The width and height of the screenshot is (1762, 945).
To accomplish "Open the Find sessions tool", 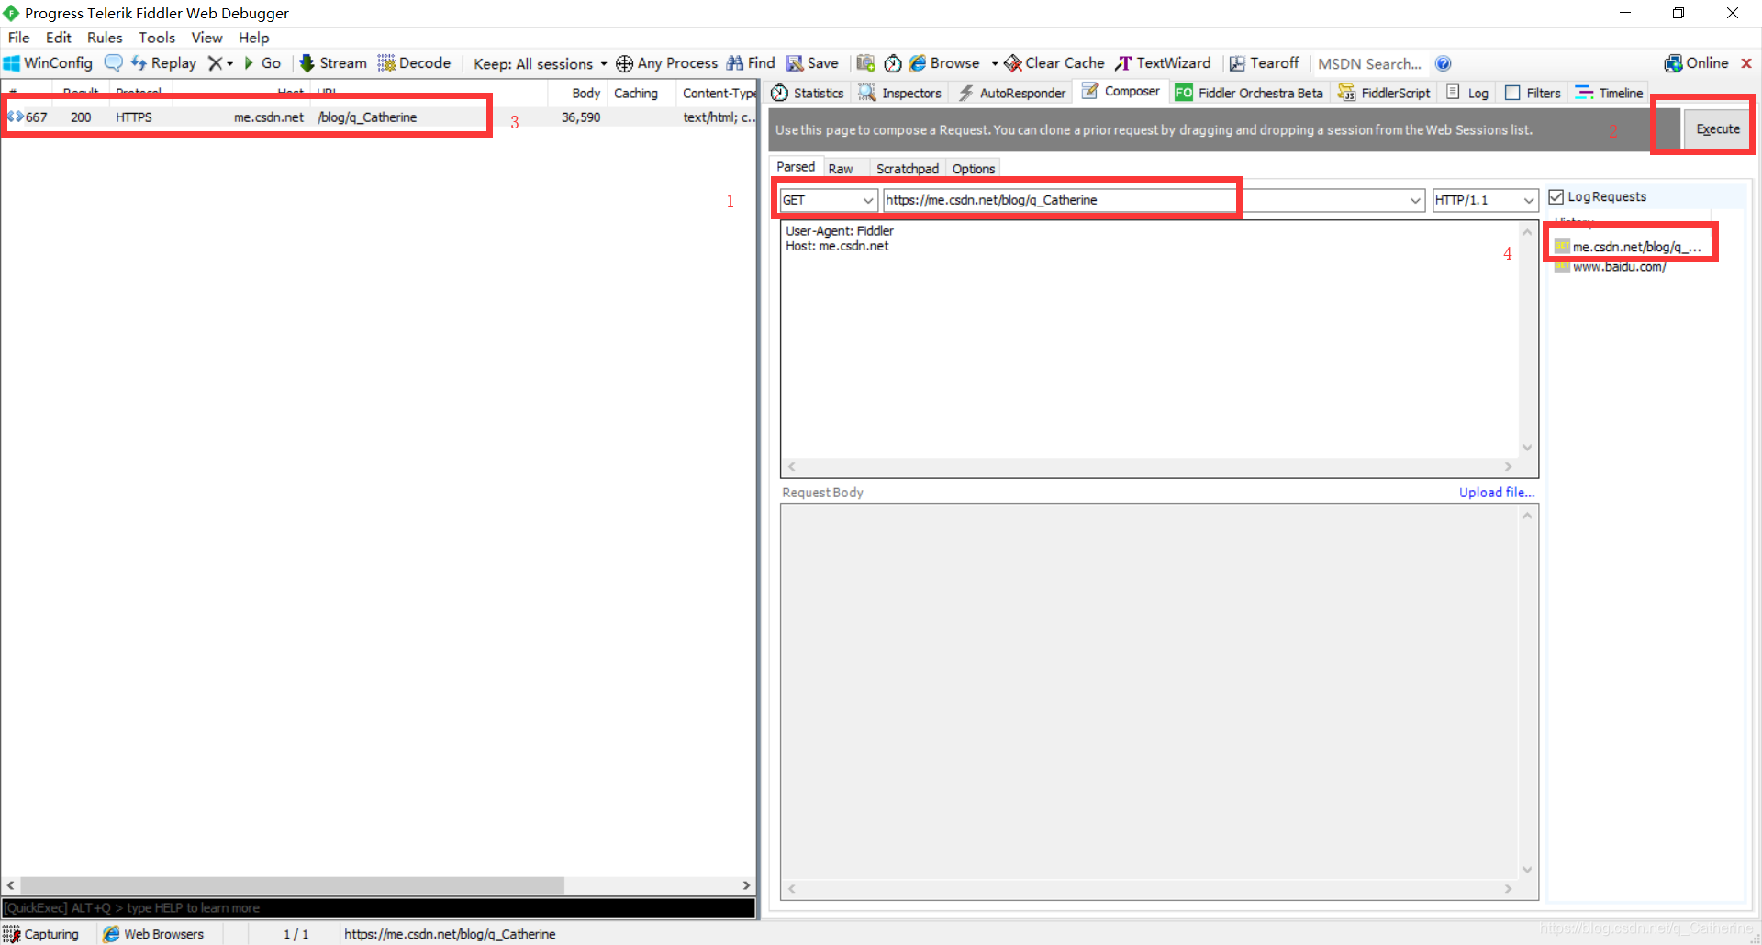I will click(750, 62).
